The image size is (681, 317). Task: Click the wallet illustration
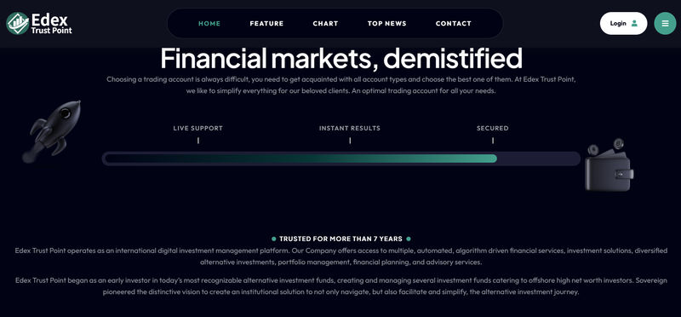pyautogui.click(x=609, y=165)
